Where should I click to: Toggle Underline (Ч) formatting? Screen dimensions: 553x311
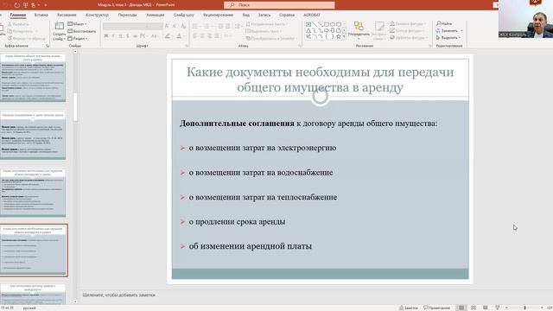(x=120, y=36)
